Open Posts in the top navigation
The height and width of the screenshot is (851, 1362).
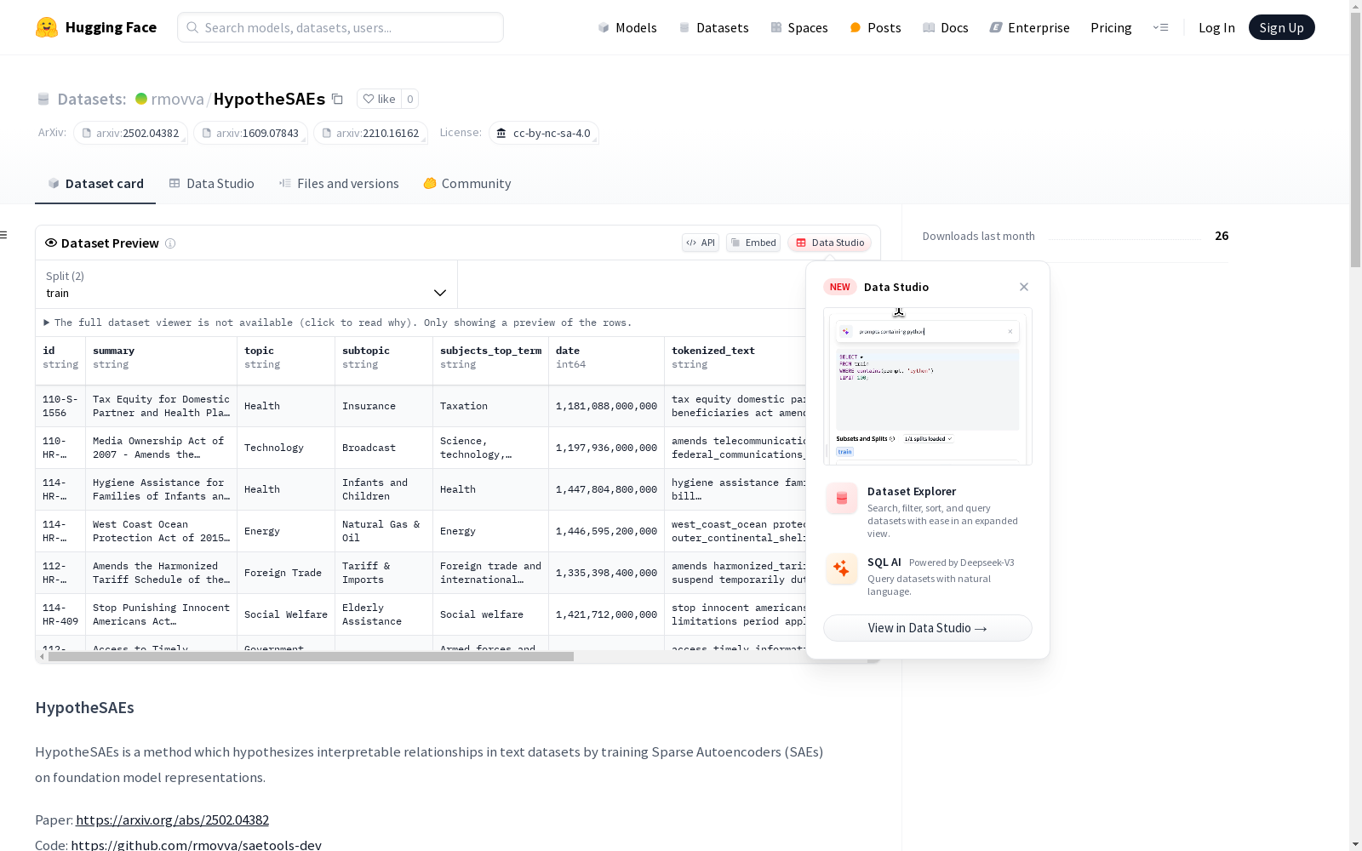[x=875, y=27]
